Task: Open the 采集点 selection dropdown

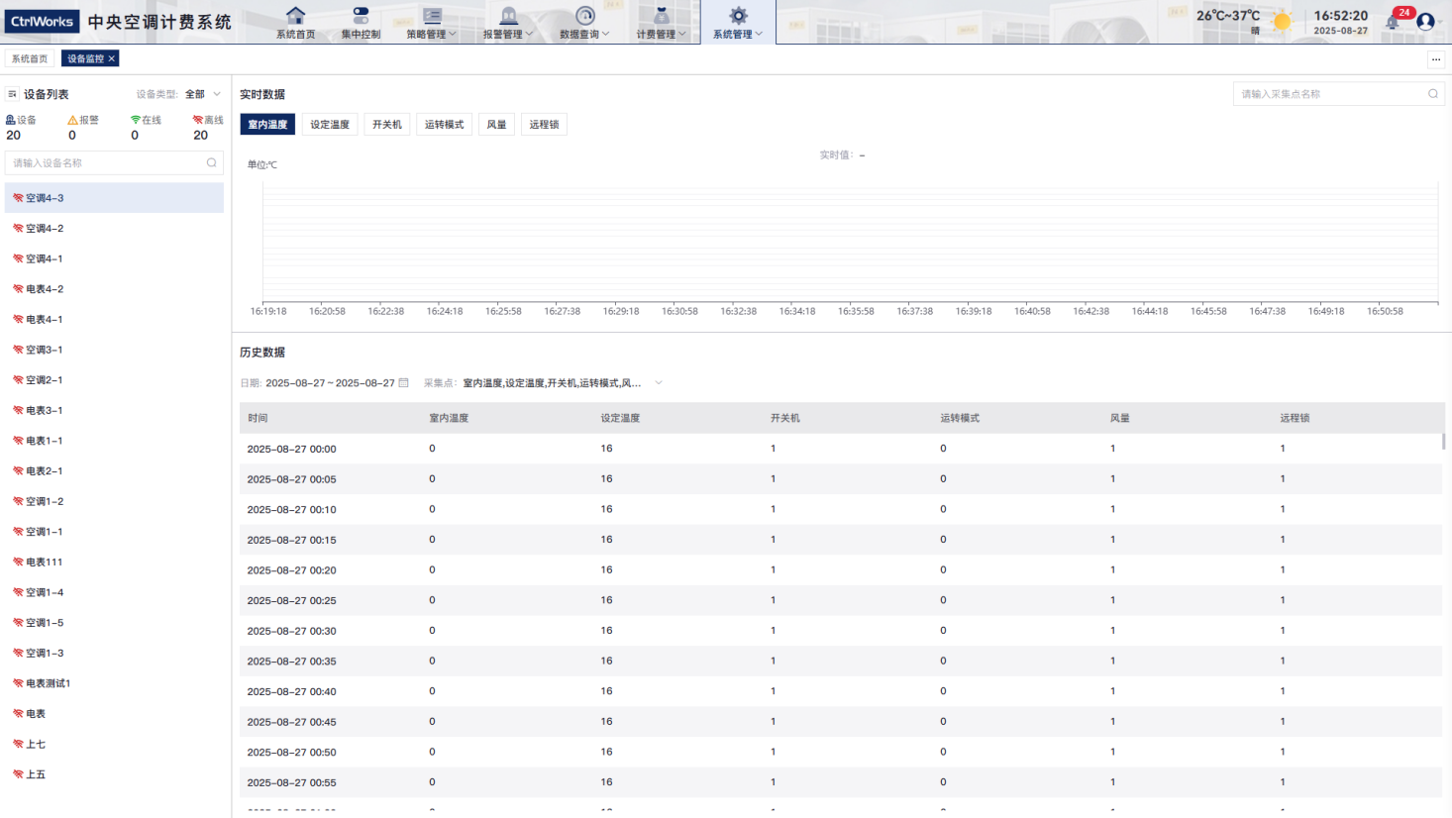Action: (658, 383)
